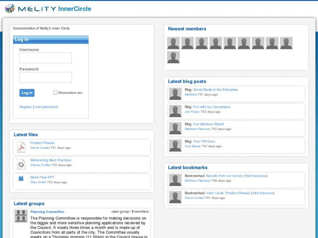Image resolution: width=318 pixels, height=238 pixels.
Task: Select the Newest members heading
Action: tap(187, 29)
